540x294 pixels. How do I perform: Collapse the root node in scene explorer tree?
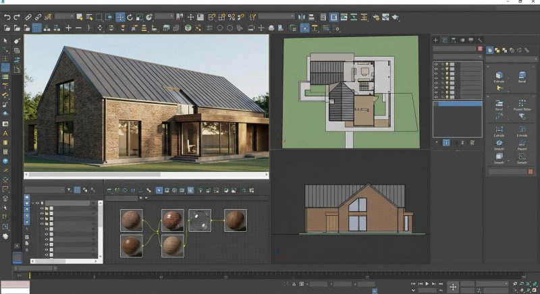(33, 203)
